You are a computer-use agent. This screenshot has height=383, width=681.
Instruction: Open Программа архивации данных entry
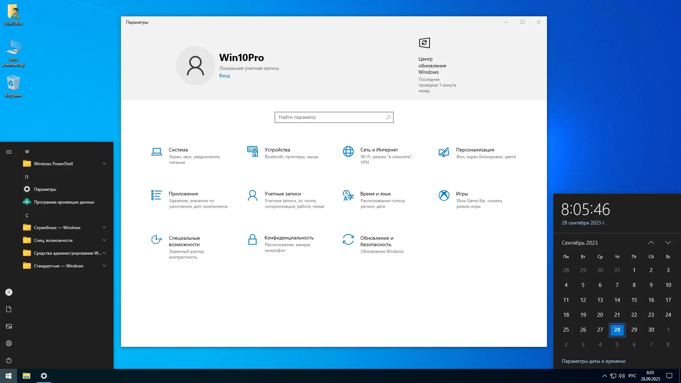point(64,202)
